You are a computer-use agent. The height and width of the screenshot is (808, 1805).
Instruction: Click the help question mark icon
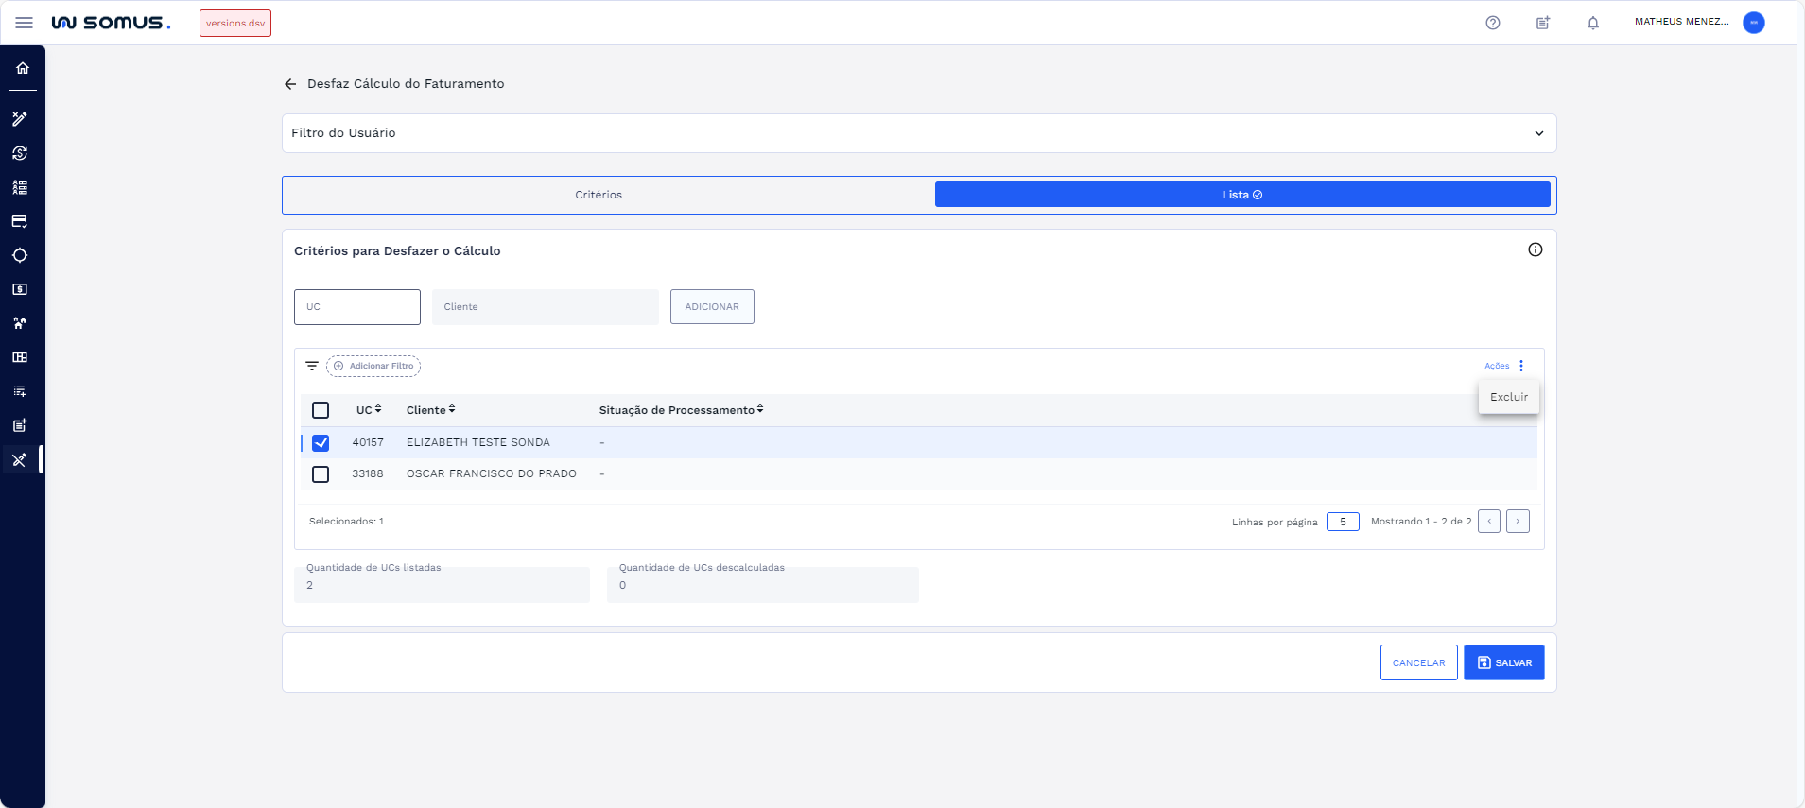pos(1493,22)
